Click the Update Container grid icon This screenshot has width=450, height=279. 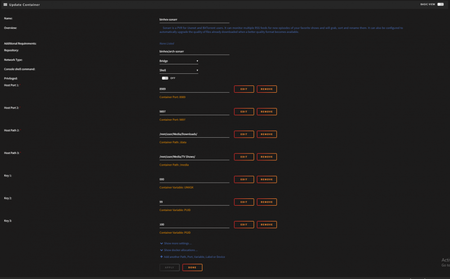point(5,4)
